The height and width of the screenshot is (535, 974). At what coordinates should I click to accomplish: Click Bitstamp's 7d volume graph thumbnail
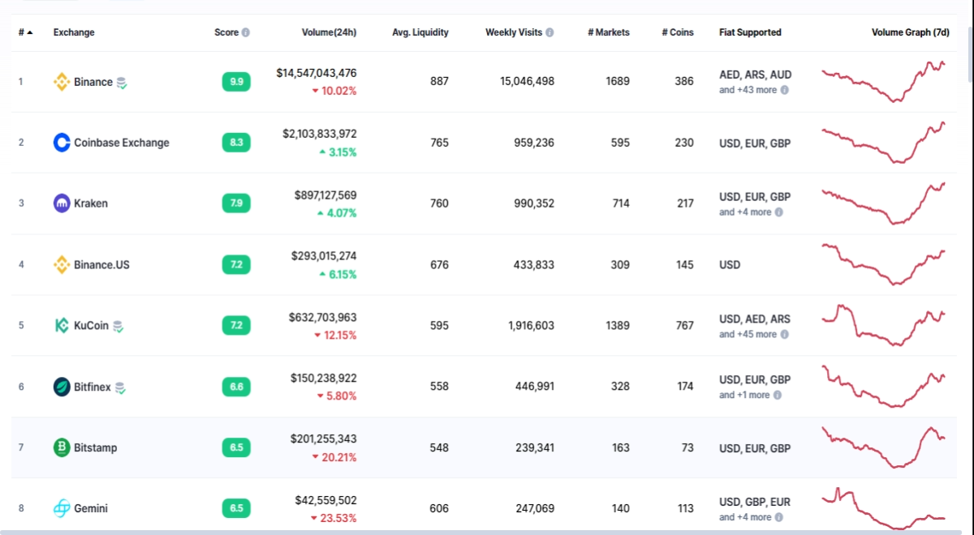tap(884, 447)
